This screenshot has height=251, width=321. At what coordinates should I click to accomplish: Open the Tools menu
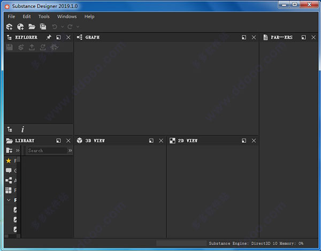tap(44, 17)
